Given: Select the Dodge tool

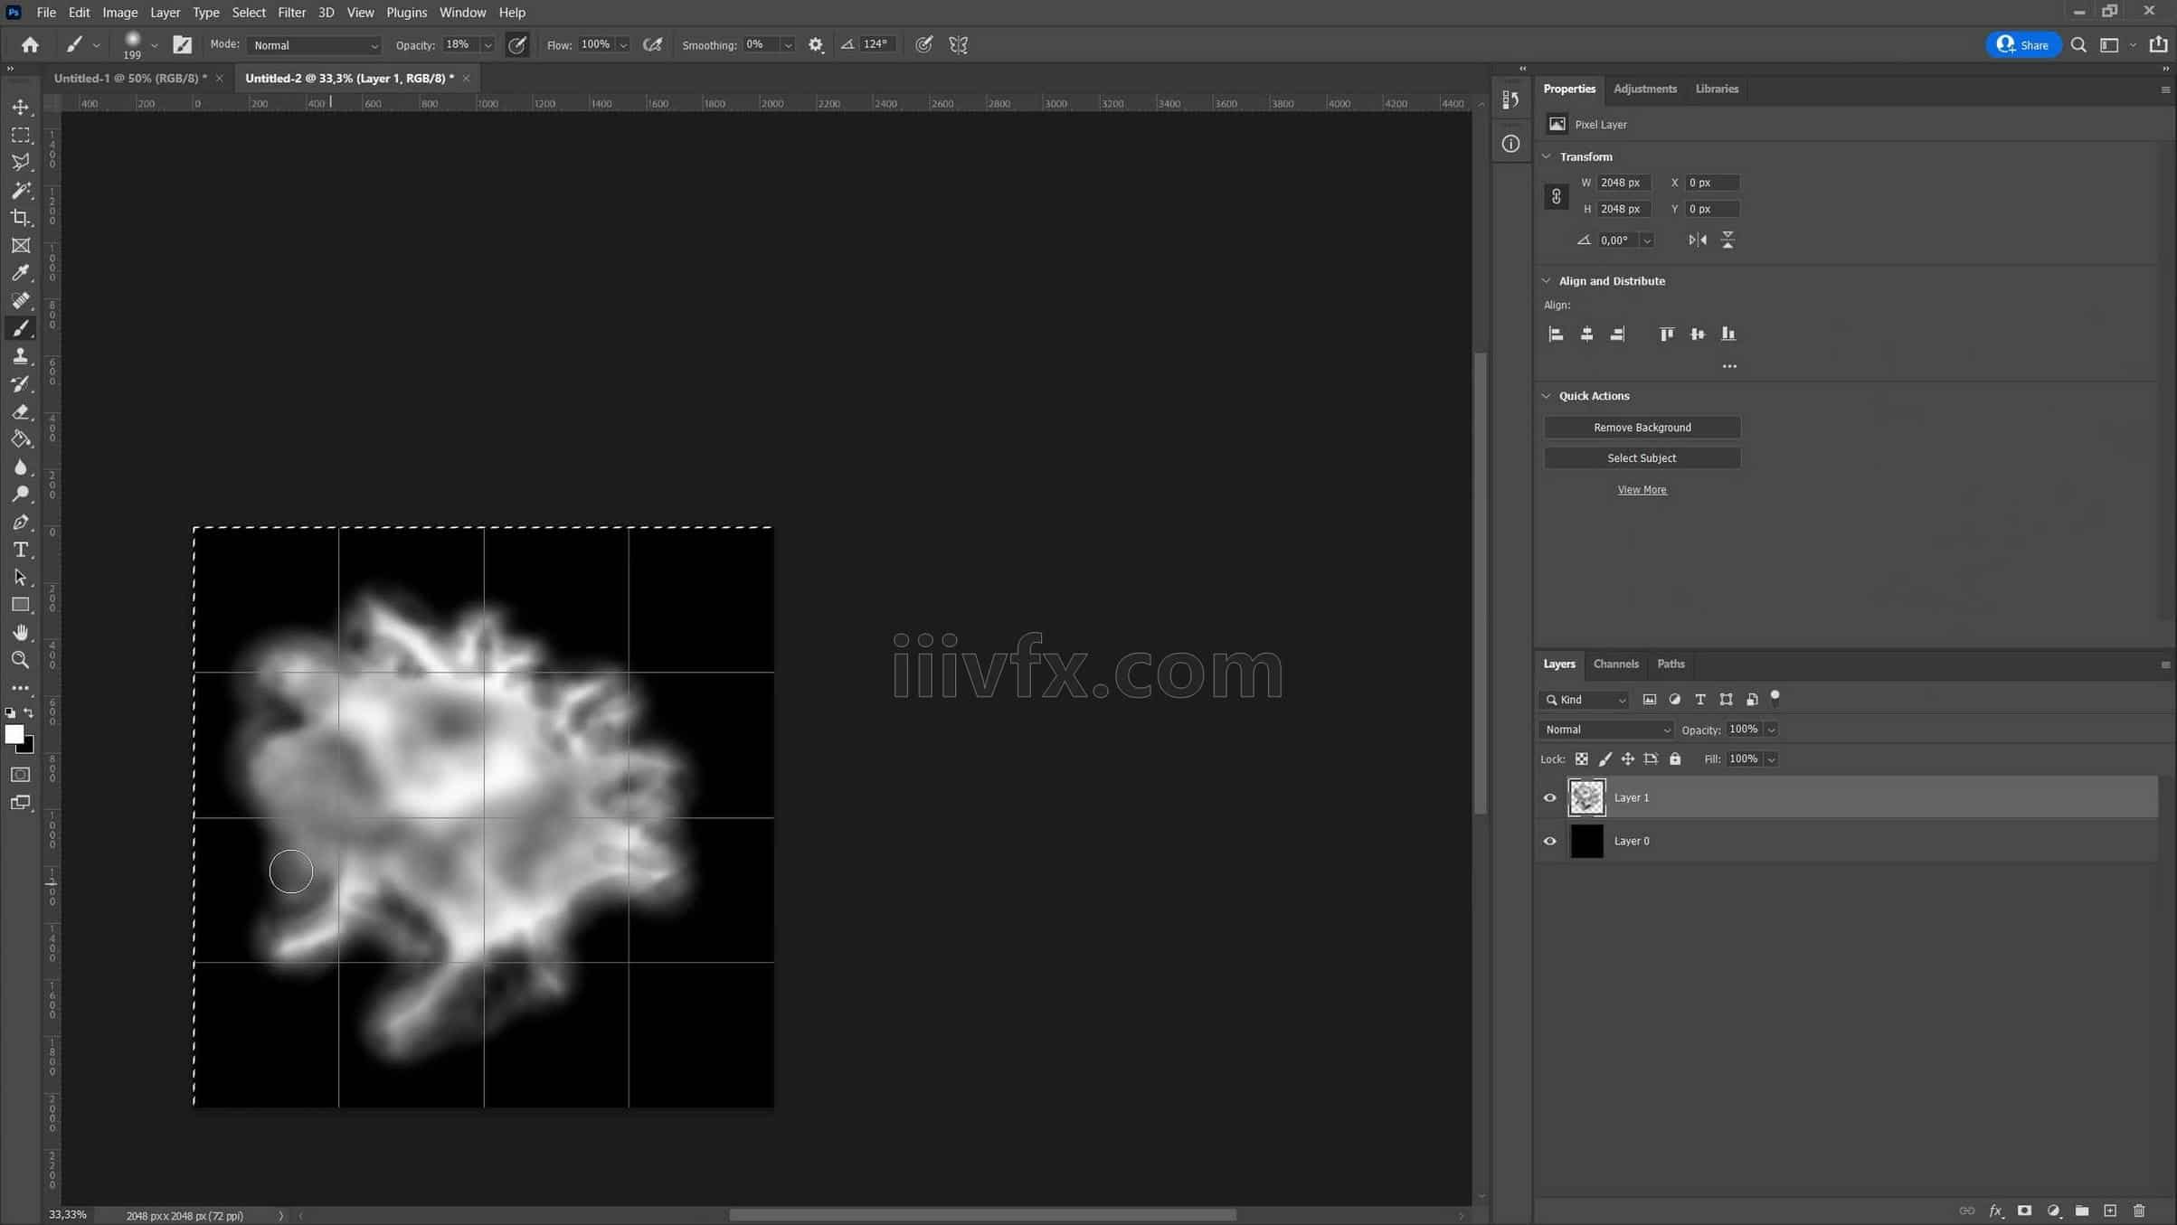Looking at the screenshot, I should [x=21, y=495].
